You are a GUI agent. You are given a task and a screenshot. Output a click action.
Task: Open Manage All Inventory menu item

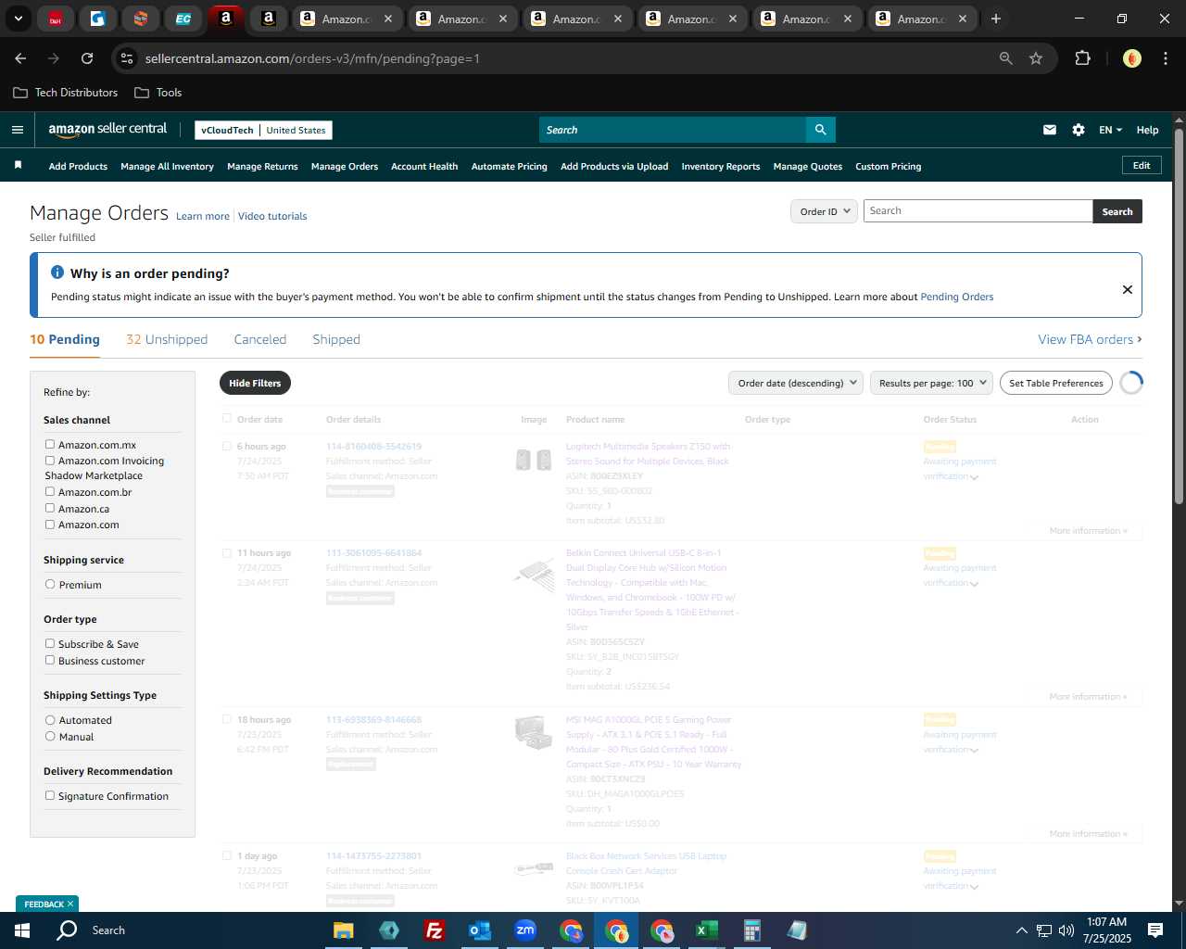[167, 167]
